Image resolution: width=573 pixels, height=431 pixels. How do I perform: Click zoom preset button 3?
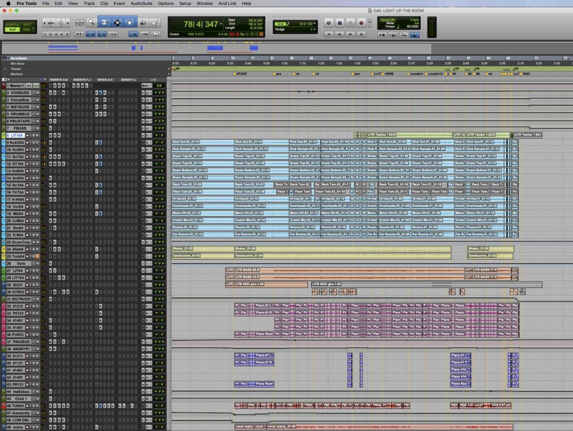pos(56,34)
